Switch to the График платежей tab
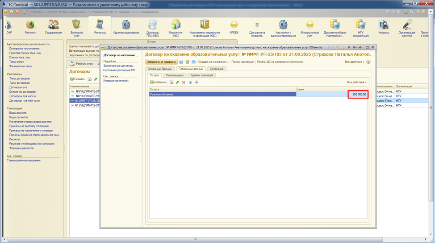The image size is (435, 243). point(202,75)
